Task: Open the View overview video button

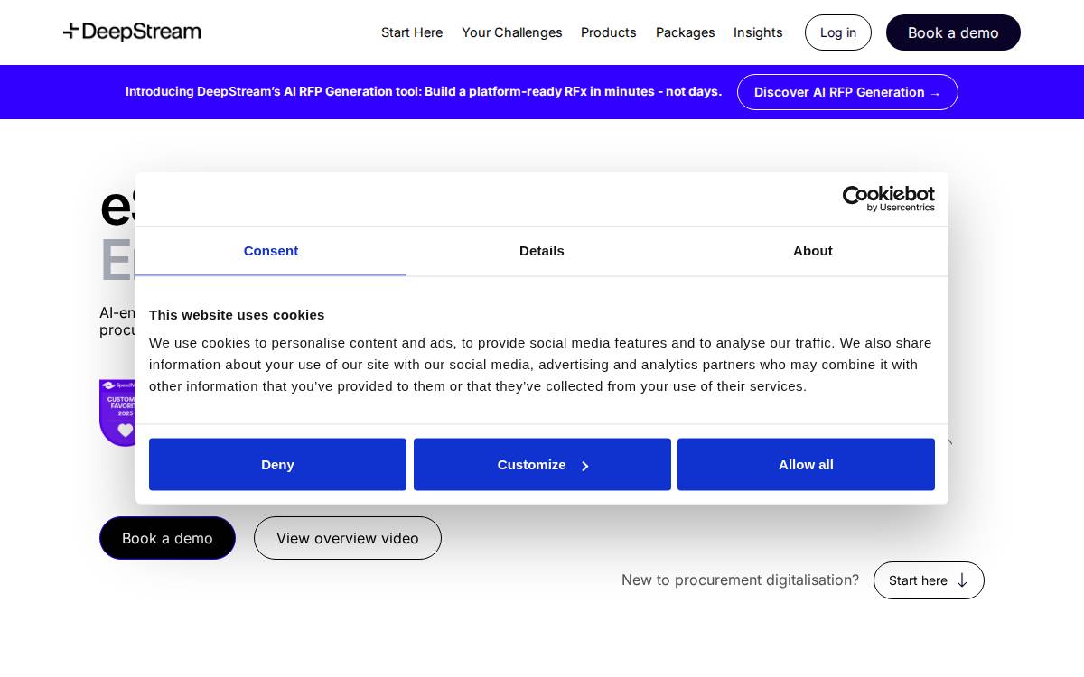Action: [348, 538]
